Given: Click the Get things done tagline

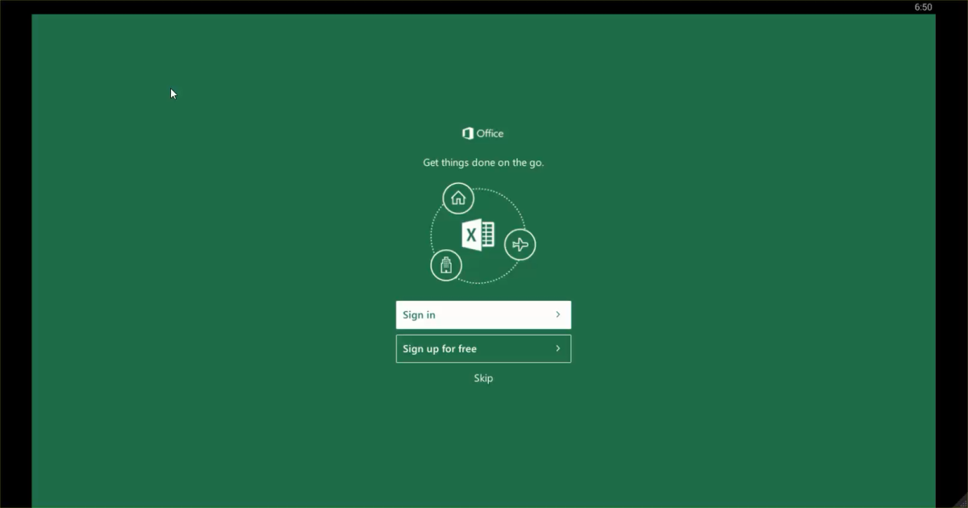Looking at the screenshot, I should point(483,162).
